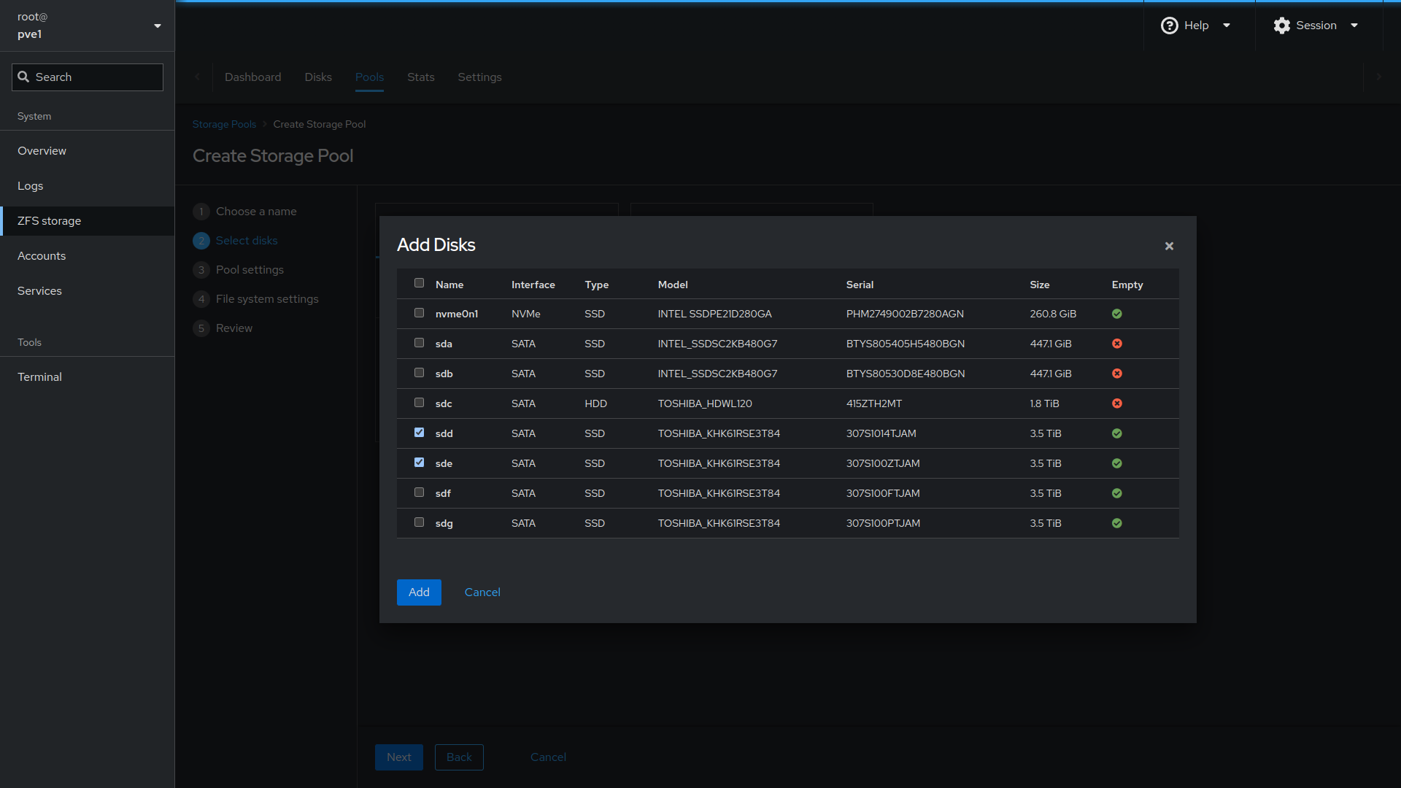Go to Pool settings step
Image resolution: width=1401 pixels, height=788 pixels.
tap(250, 270)
